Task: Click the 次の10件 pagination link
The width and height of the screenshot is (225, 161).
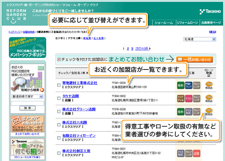Action: click(x=142, y=49)
